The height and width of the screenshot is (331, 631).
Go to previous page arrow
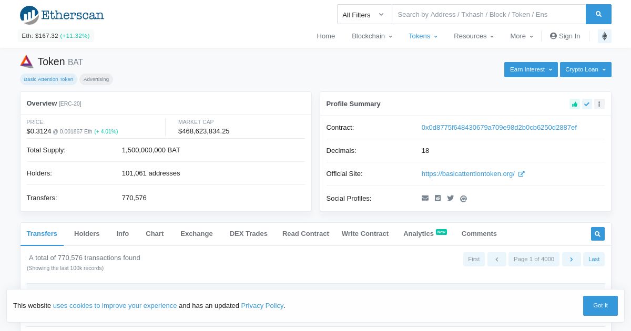tap(497, 259)
